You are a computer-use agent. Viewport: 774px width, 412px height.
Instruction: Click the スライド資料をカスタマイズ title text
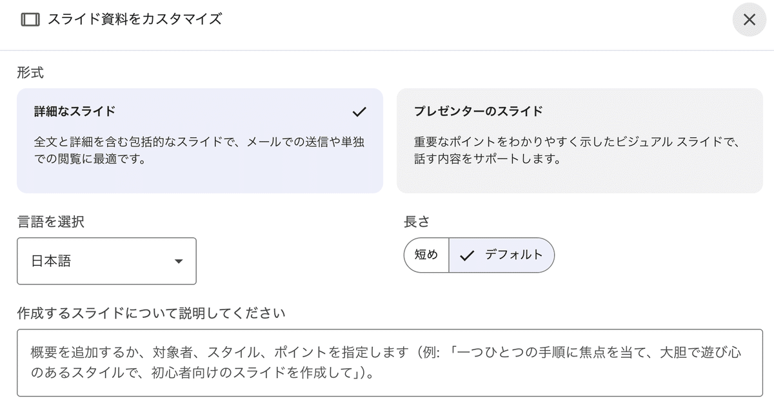tap(134, 19)
